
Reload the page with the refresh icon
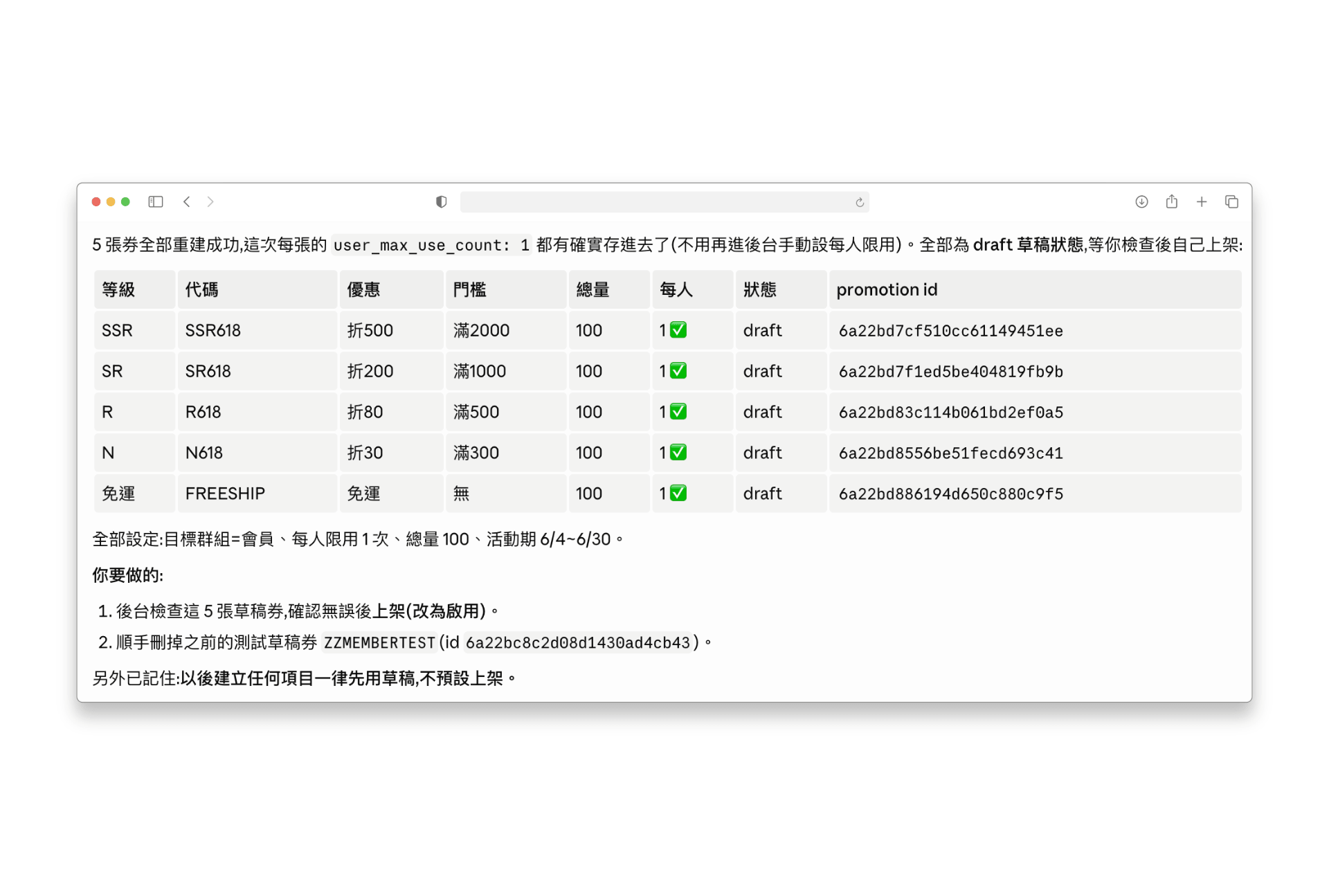(x=860, y=202)
